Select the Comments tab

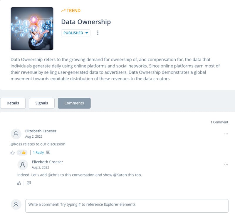(x=74, y=103)
